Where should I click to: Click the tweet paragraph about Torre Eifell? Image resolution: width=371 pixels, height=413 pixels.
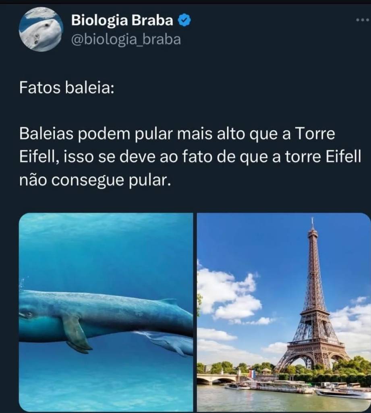pyautogui.click(x=190, y=157)
